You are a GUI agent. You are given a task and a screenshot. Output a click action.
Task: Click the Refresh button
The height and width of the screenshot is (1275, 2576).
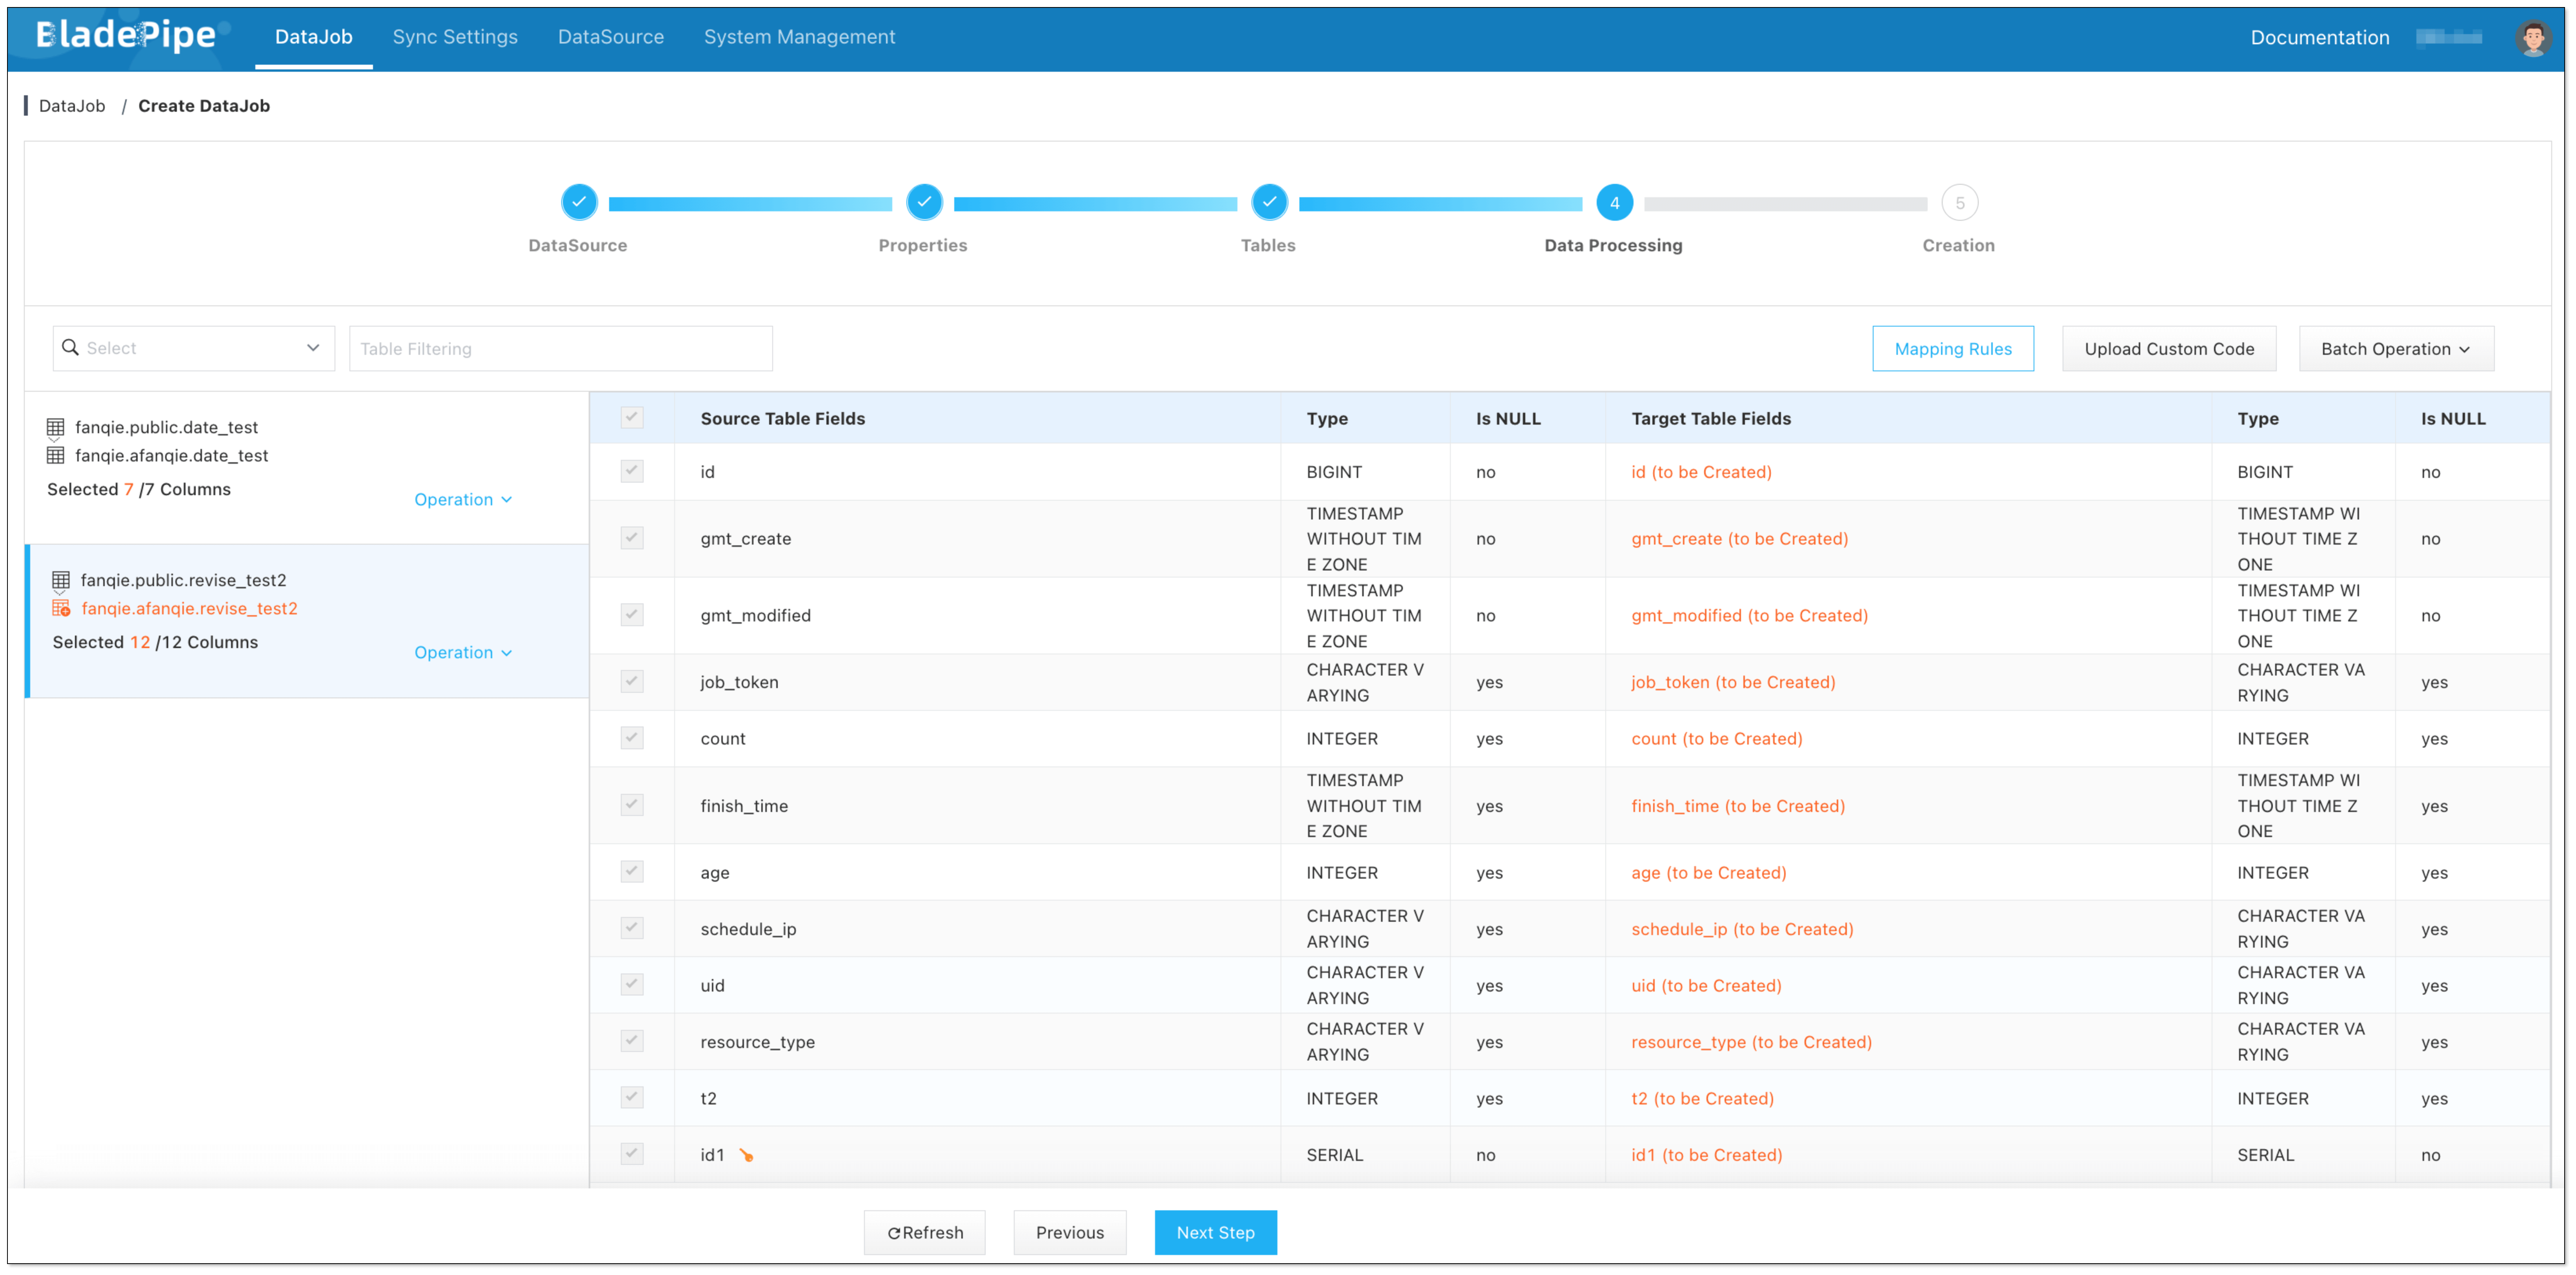[924, 1233]
